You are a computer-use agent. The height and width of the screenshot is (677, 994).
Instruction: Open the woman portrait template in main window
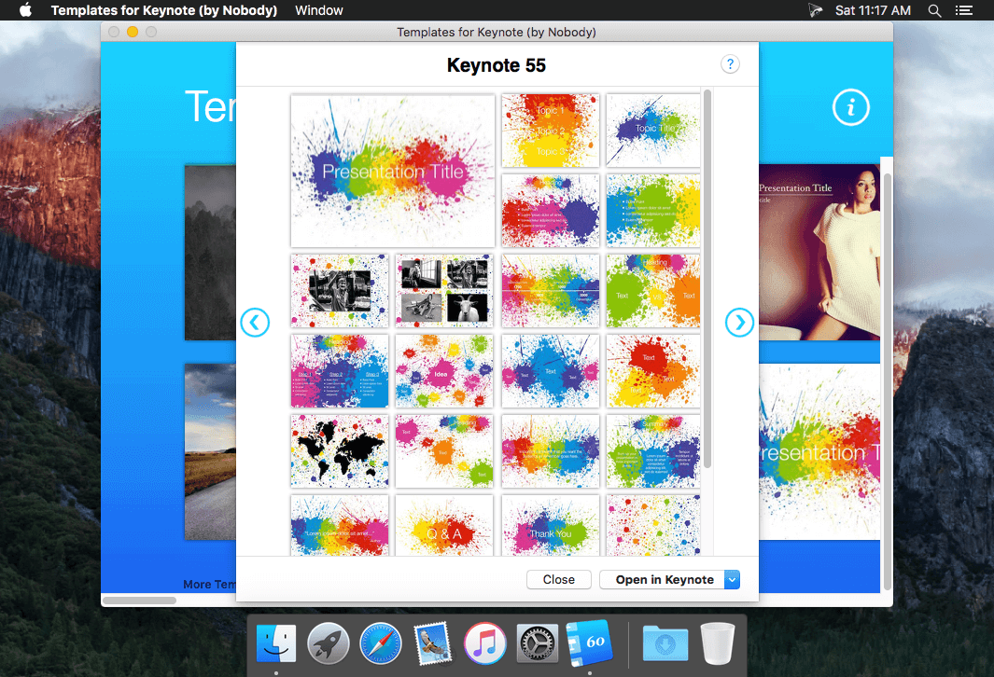coord(819,252)
